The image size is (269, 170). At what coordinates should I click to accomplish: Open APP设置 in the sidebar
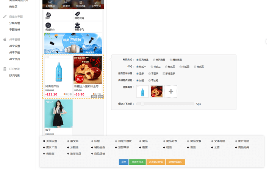tap(15, 46)
